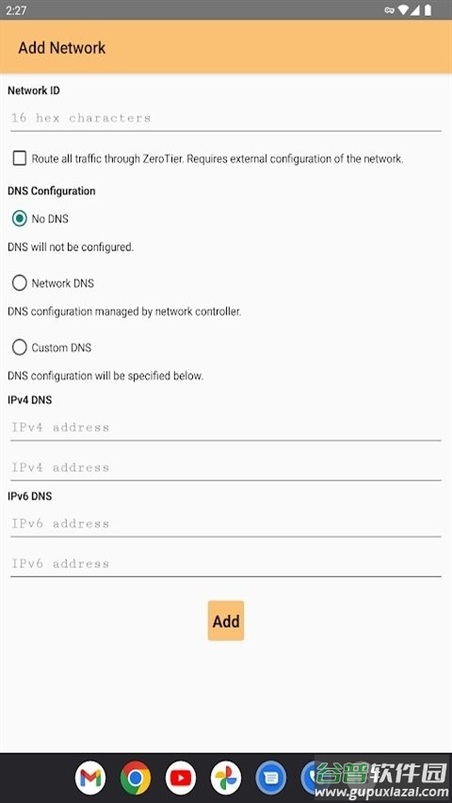Image resolution: width=452 pixels, height=803 pixels.
Task: Select the Network DNS radio option
Action: coord(20,283)
